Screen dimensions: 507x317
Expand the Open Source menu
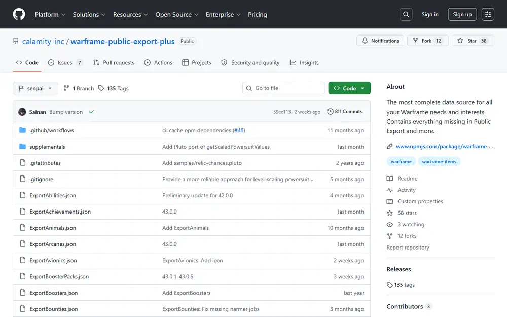177,14
